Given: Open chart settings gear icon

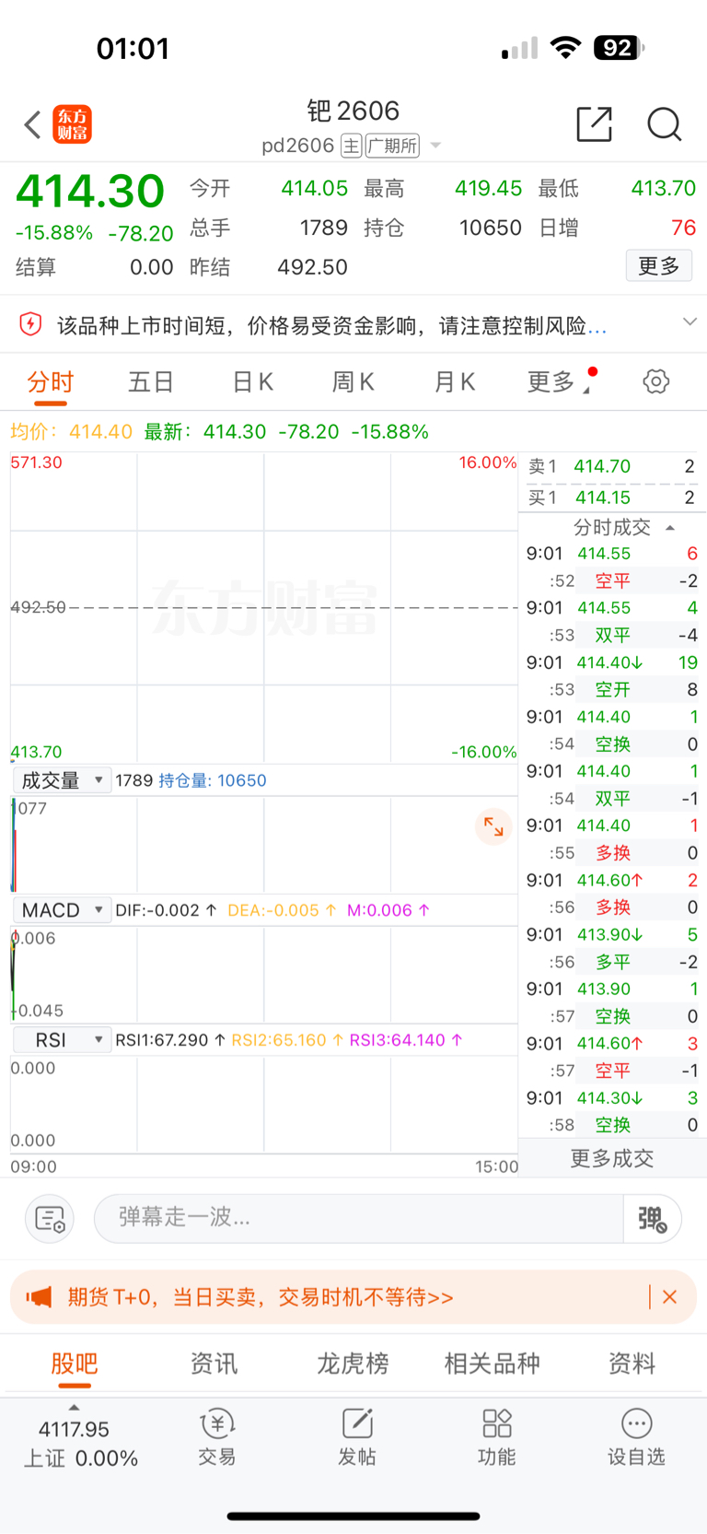Looking at the screenshot, I should 655,381.
